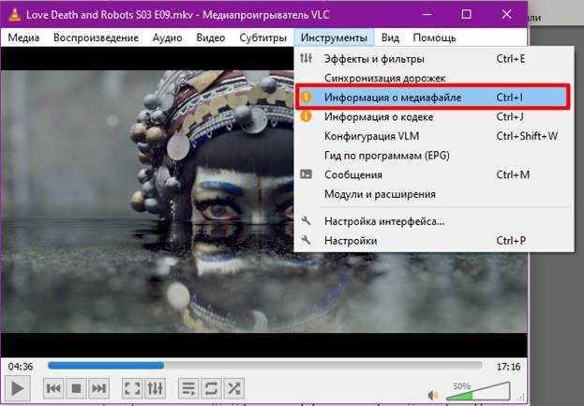The width and height of the screenshot is (584, 406).
Task: Click the orange info icon for медиафайле
Action: click(306, 97)
